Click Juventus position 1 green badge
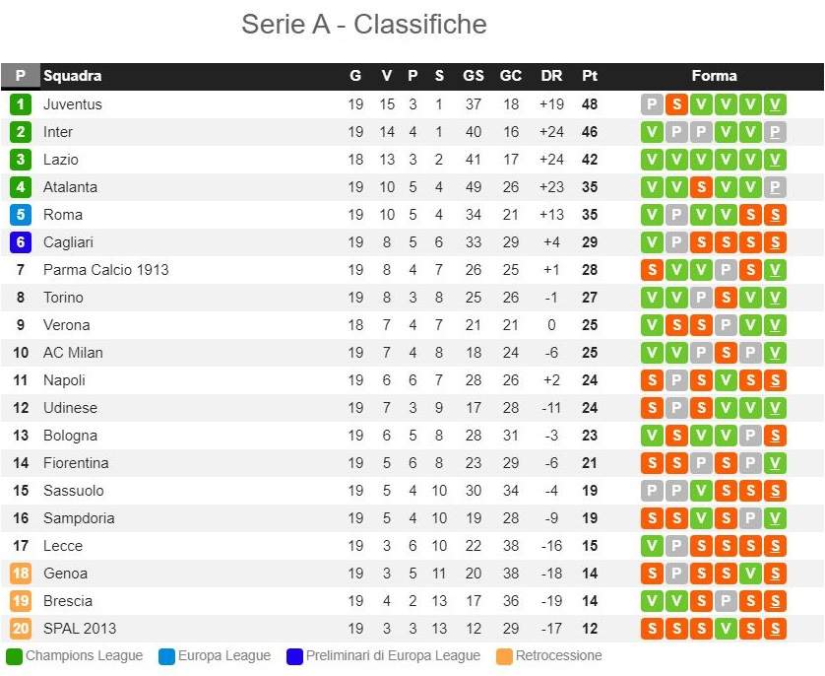The image size is (825, 676). coord(21,104)
